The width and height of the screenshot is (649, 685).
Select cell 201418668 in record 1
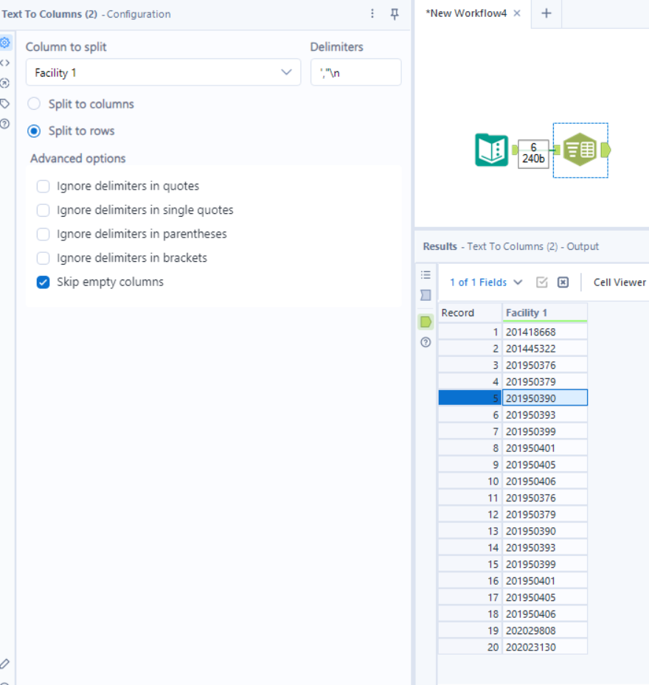click(x=544, y=332)
